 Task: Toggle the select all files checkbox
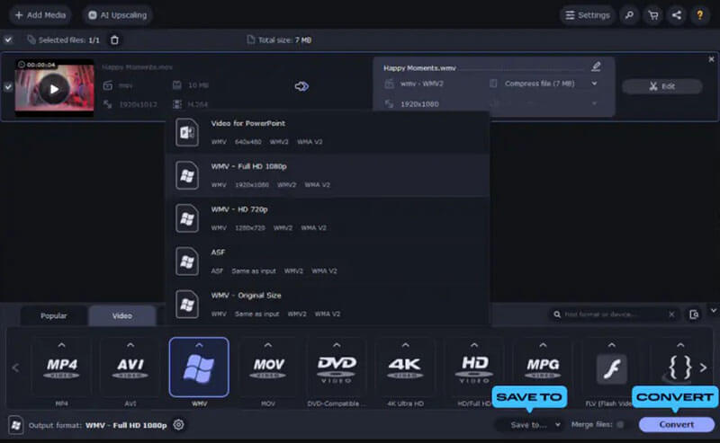8,40
